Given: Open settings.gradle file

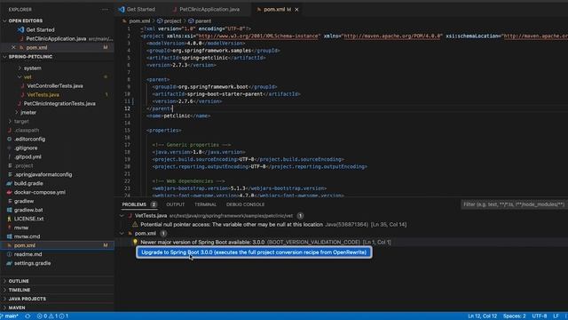Looking at the screenshot, I should coord(32,263).
